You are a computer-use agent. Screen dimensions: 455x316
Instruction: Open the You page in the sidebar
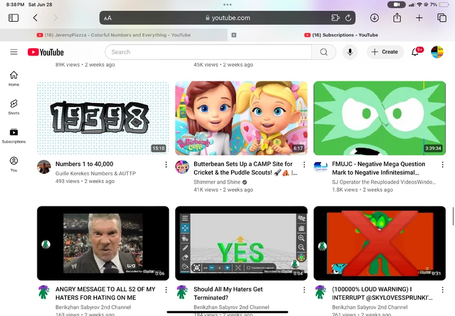(x=14, y=164)
